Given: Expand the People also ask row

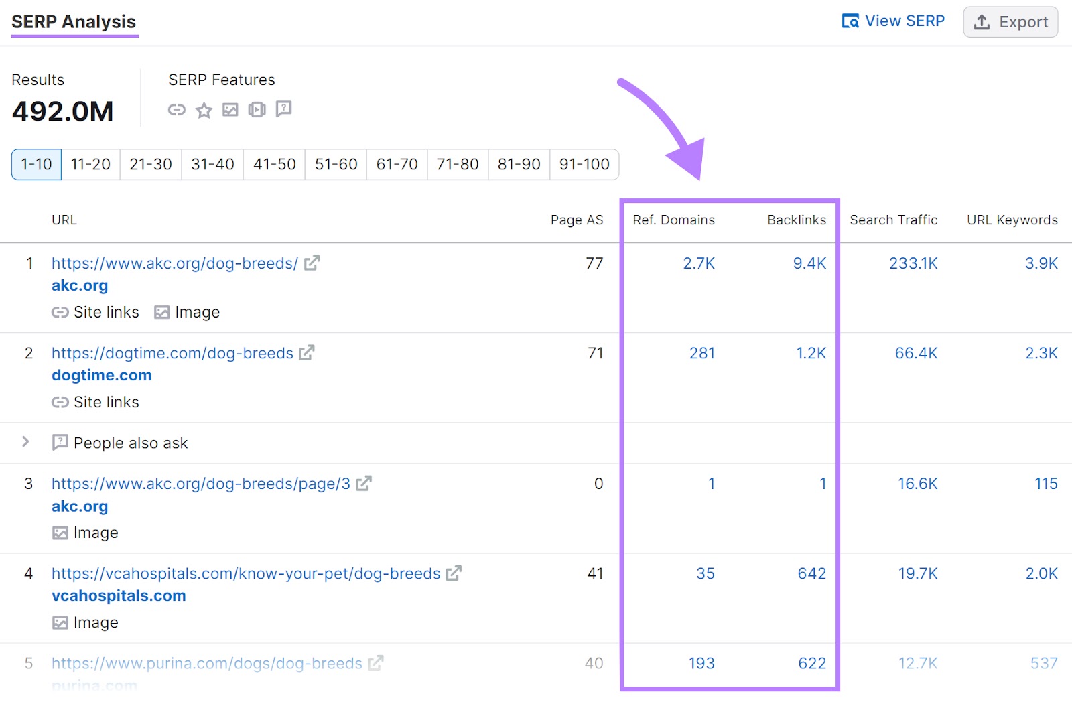Looking at the screenshot, I should tap(25, 442).
